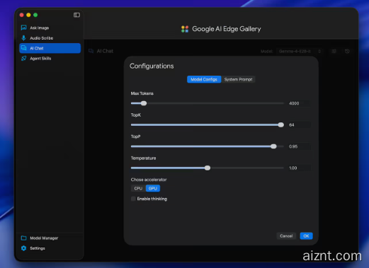
Task: Switch to the System Prompt tab
Action: [x=238, y=79]
